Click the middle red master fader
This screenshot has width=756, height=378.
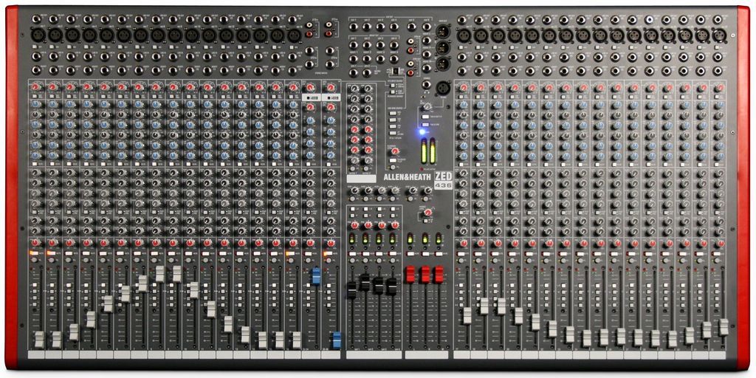pos(425,275)
